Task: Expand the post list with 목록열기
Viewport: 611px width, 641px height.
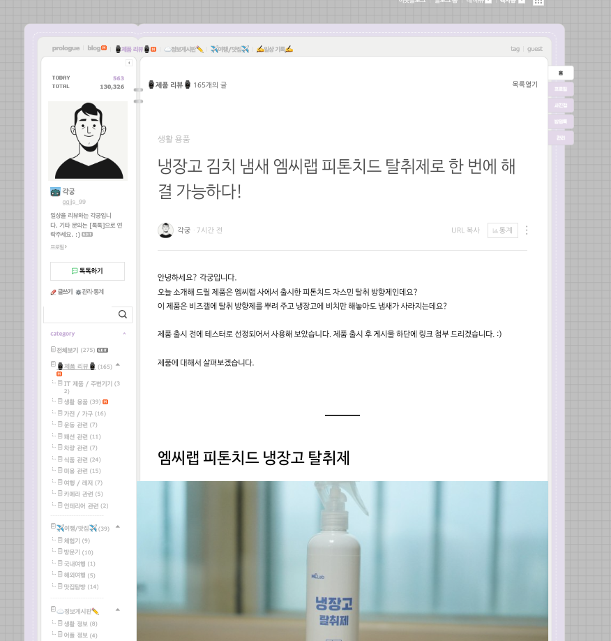Action: pos(525,84)
